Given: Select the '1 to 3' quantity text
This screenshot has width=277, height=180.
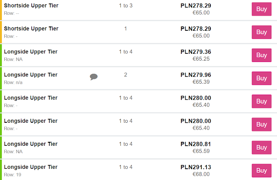Looking at the screenshot, I should point(126,6).
